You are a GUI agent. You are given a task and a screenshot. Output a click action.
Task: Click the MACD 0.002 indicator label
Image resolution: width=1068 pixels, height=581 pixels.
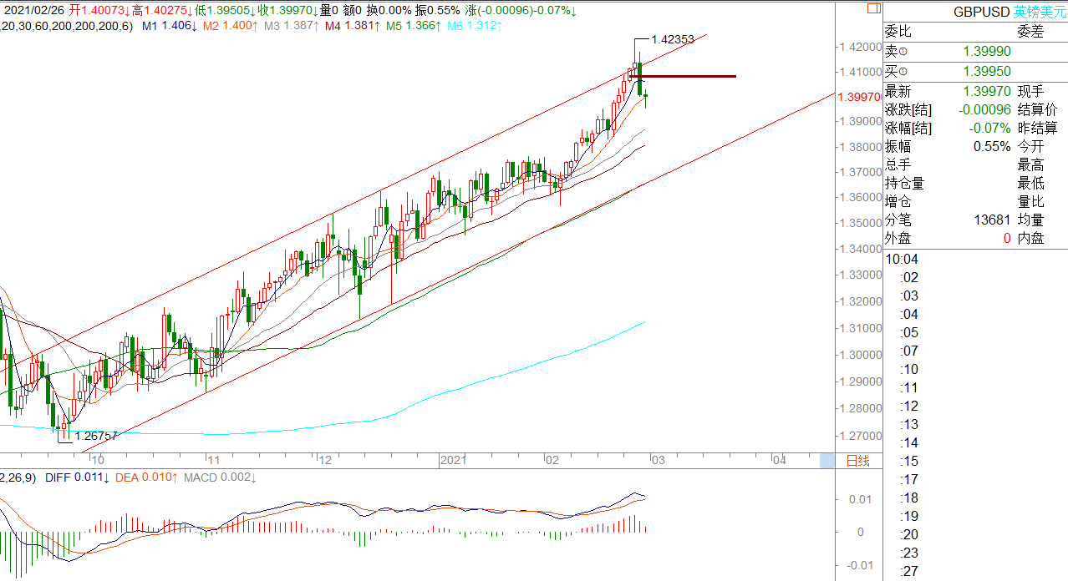click(221, 477)
